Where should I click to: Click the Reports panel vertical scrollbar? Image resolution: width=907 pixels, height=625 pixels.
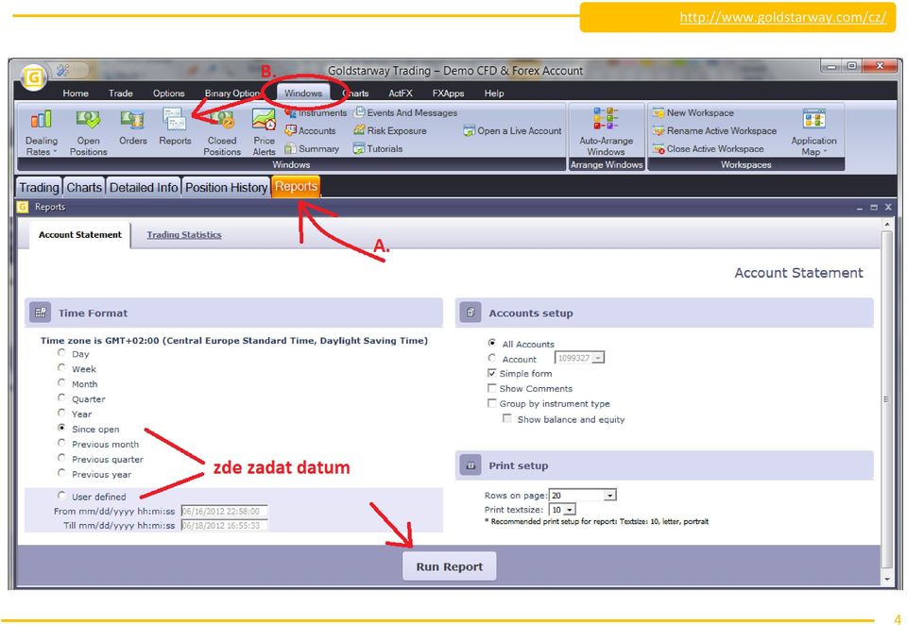(887, 398)
